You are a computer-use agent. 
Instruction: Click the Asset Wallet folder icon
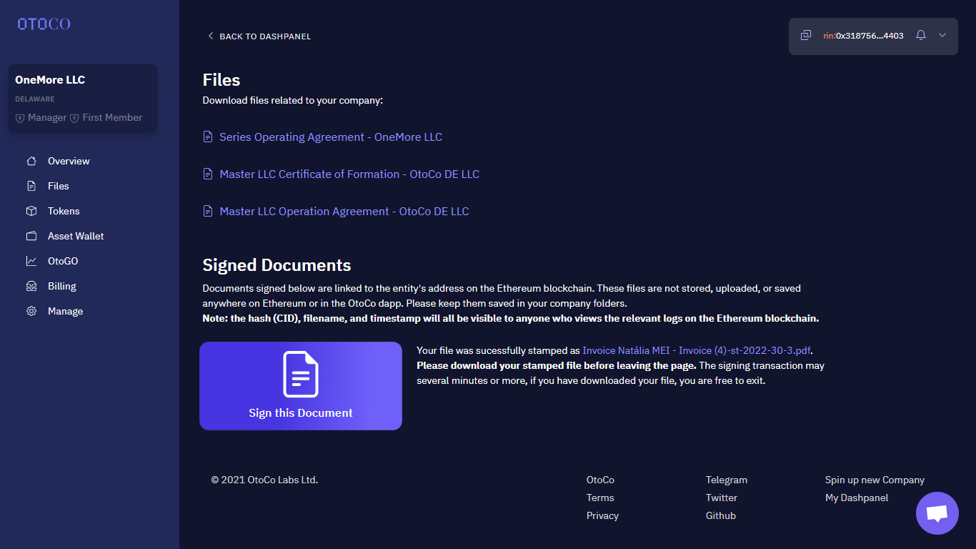click(31, 236)
